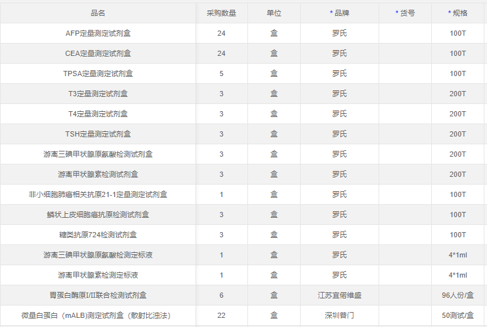Select the 糖类抗原724检测试剂盒 row name

click(x=97, y=235)
